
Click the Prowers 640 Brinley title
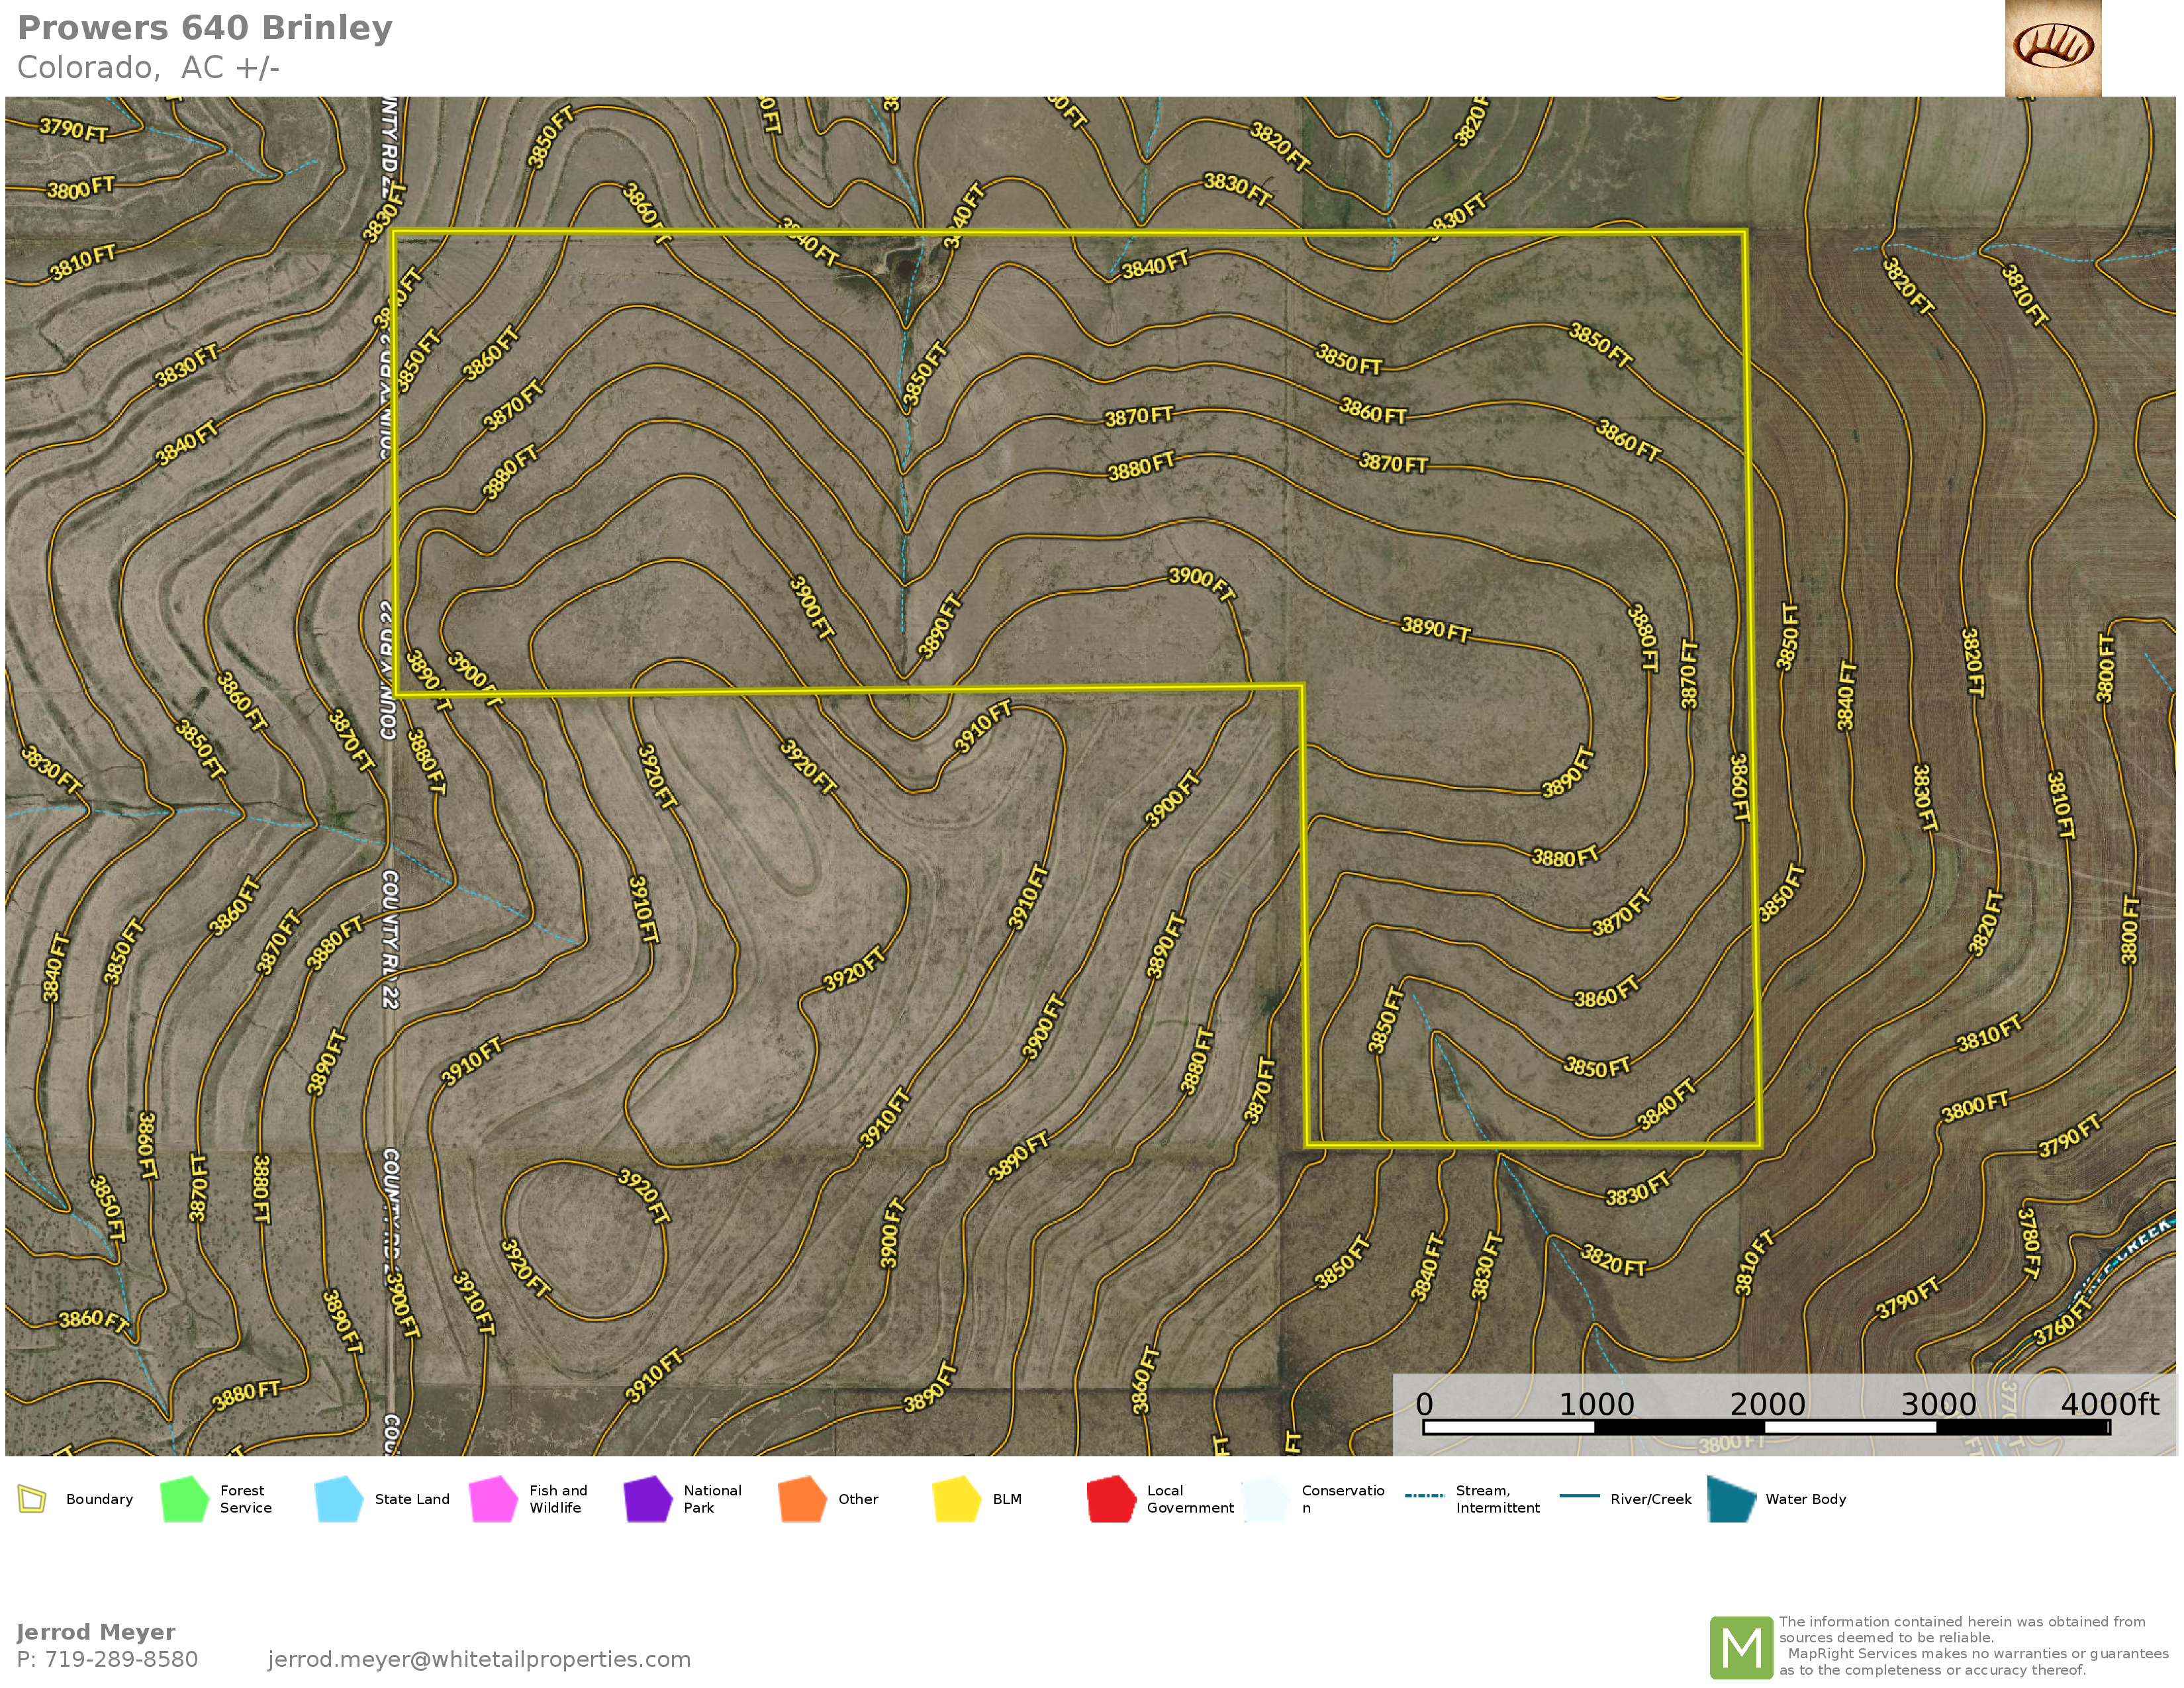205,28
